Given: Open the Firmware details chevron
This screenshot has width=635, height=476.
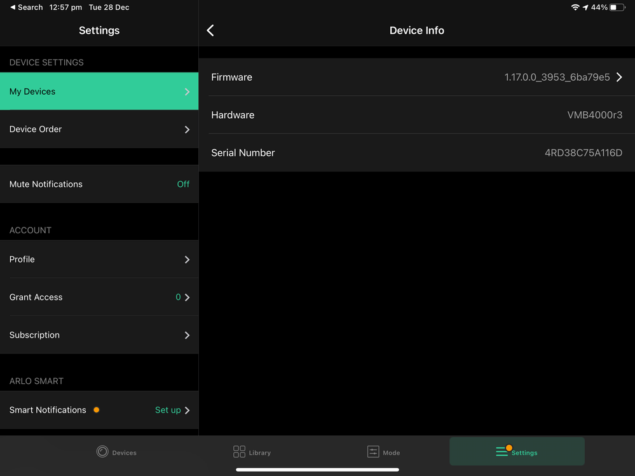Looking at the screenshot, I should (x=619, y=78).
